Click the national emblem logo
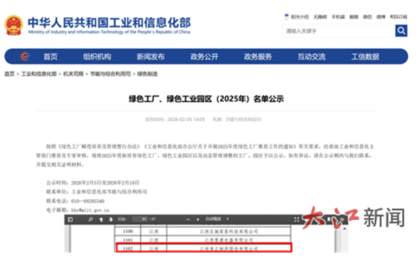This screenshot has width=418, height=262. [14, 25]
